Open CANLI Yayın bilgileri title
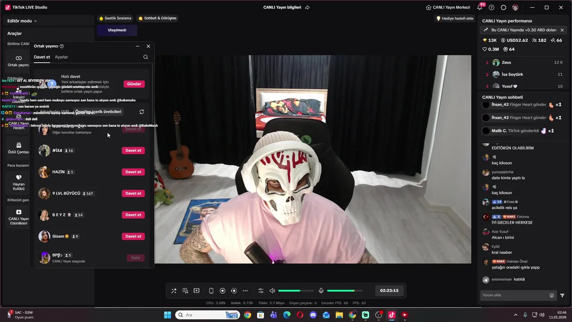 point(282,8)
